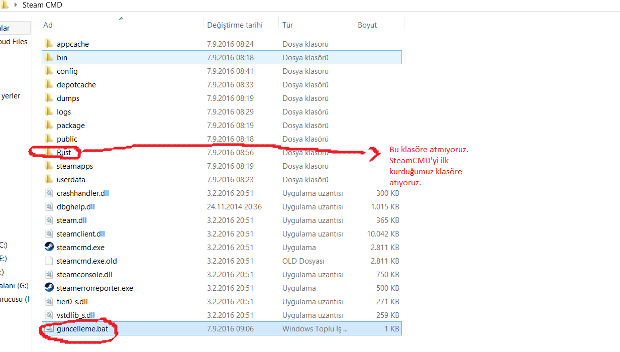Select the tier0_s.dll file name
Image resolution: width=620 pixels, height=352 pixels.
click(x=72, y=301)
